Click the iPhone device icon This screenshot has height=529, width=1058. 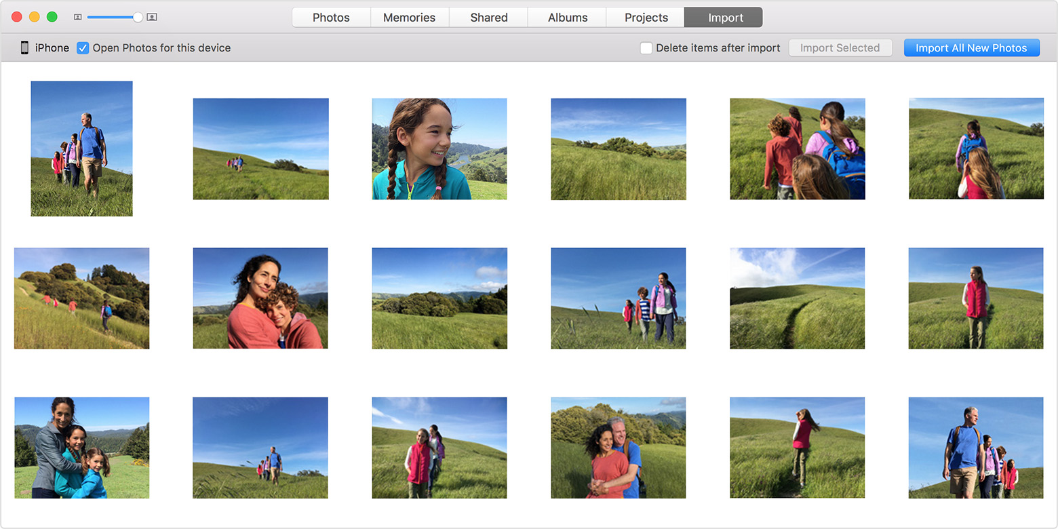pyautogui.click(x=24, y=47)
